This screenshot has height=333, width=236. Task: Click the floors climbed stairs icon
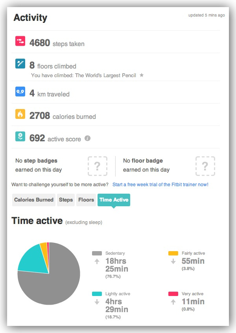coord(20,64)
